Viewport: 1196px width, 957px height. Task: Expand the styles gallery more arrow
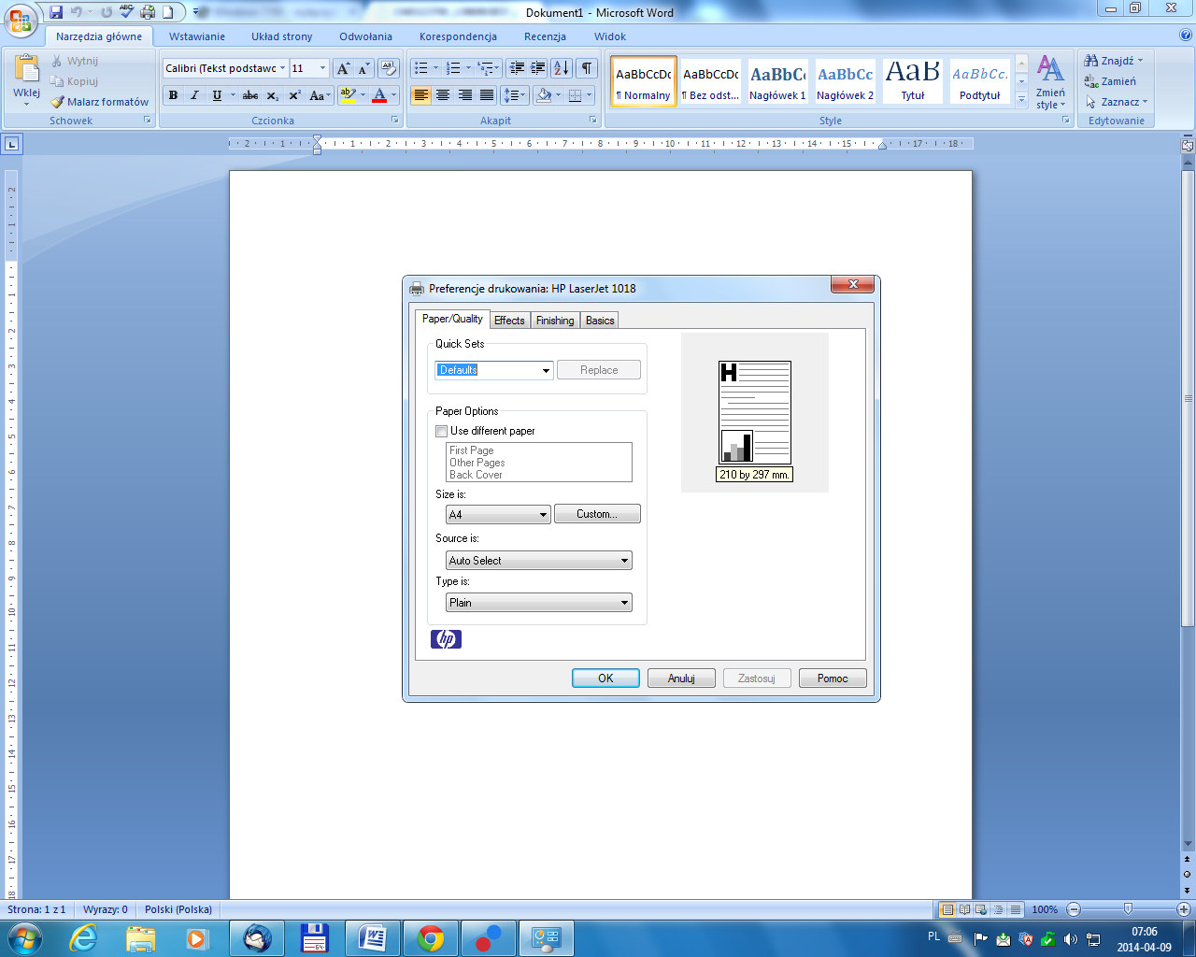pyautogui.click(x=1021, y=99)
